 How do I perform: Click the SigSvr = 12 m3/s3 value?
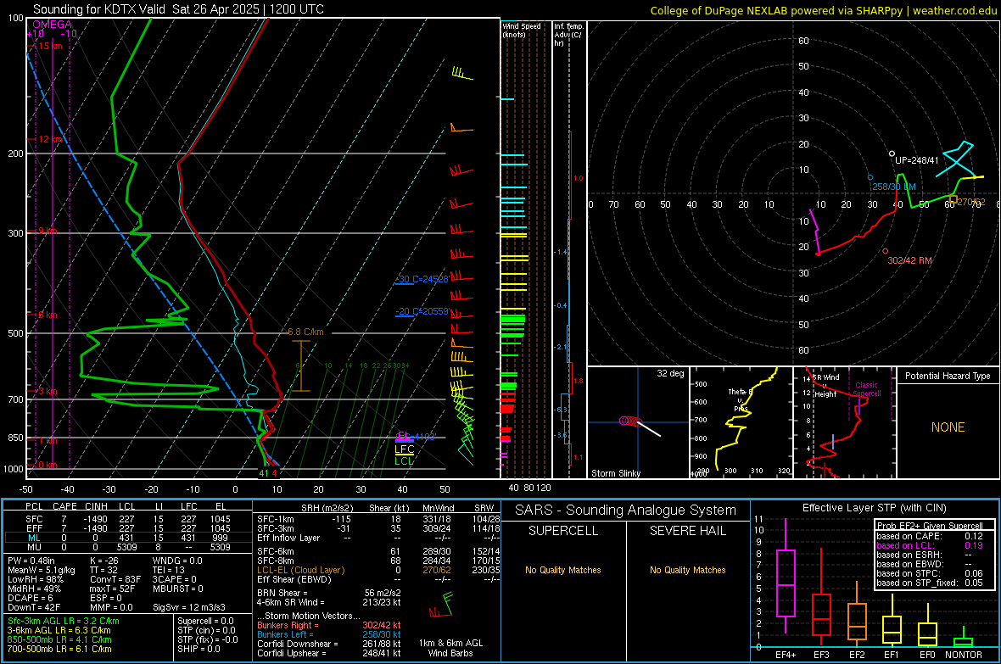[190, 607]
